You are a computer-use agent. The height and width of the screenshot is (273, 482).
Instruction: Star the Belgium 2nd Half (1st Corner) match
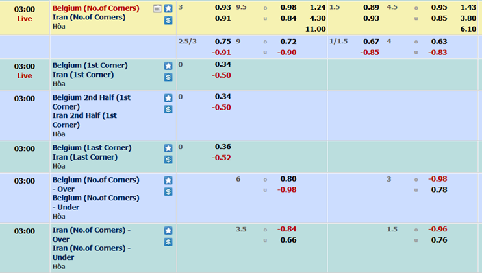click(168, 98)
